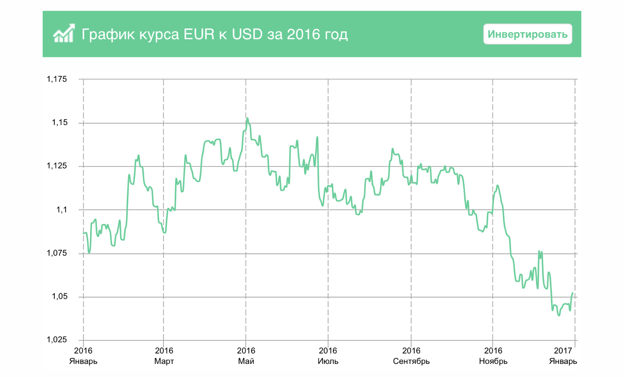This screenshot has width=624, height=377.
Task: Click the 1,175 y-axis label
Action: point(57,79)
